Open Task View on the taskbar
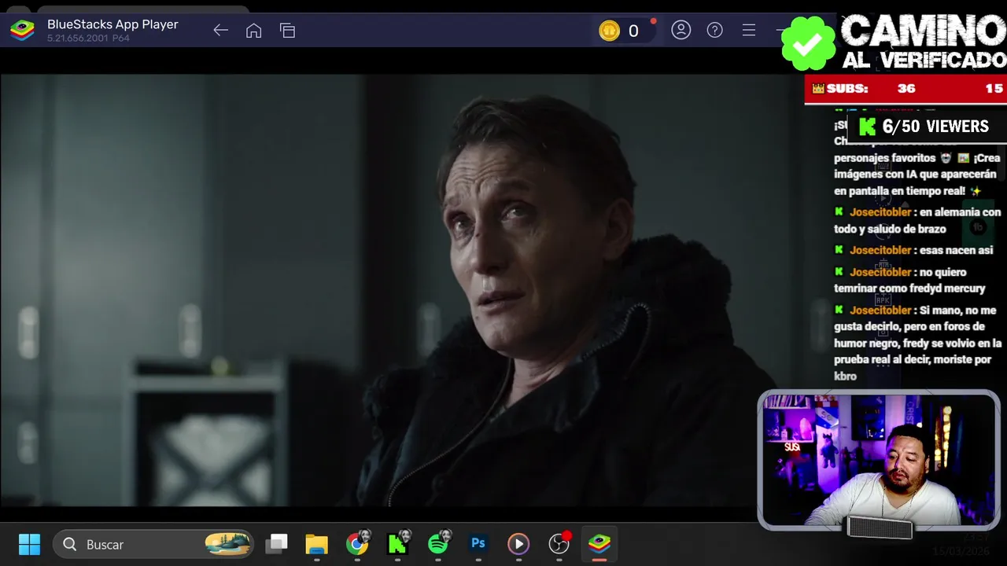The width and height of the screenshot is (1007, 566). (276, 544)
